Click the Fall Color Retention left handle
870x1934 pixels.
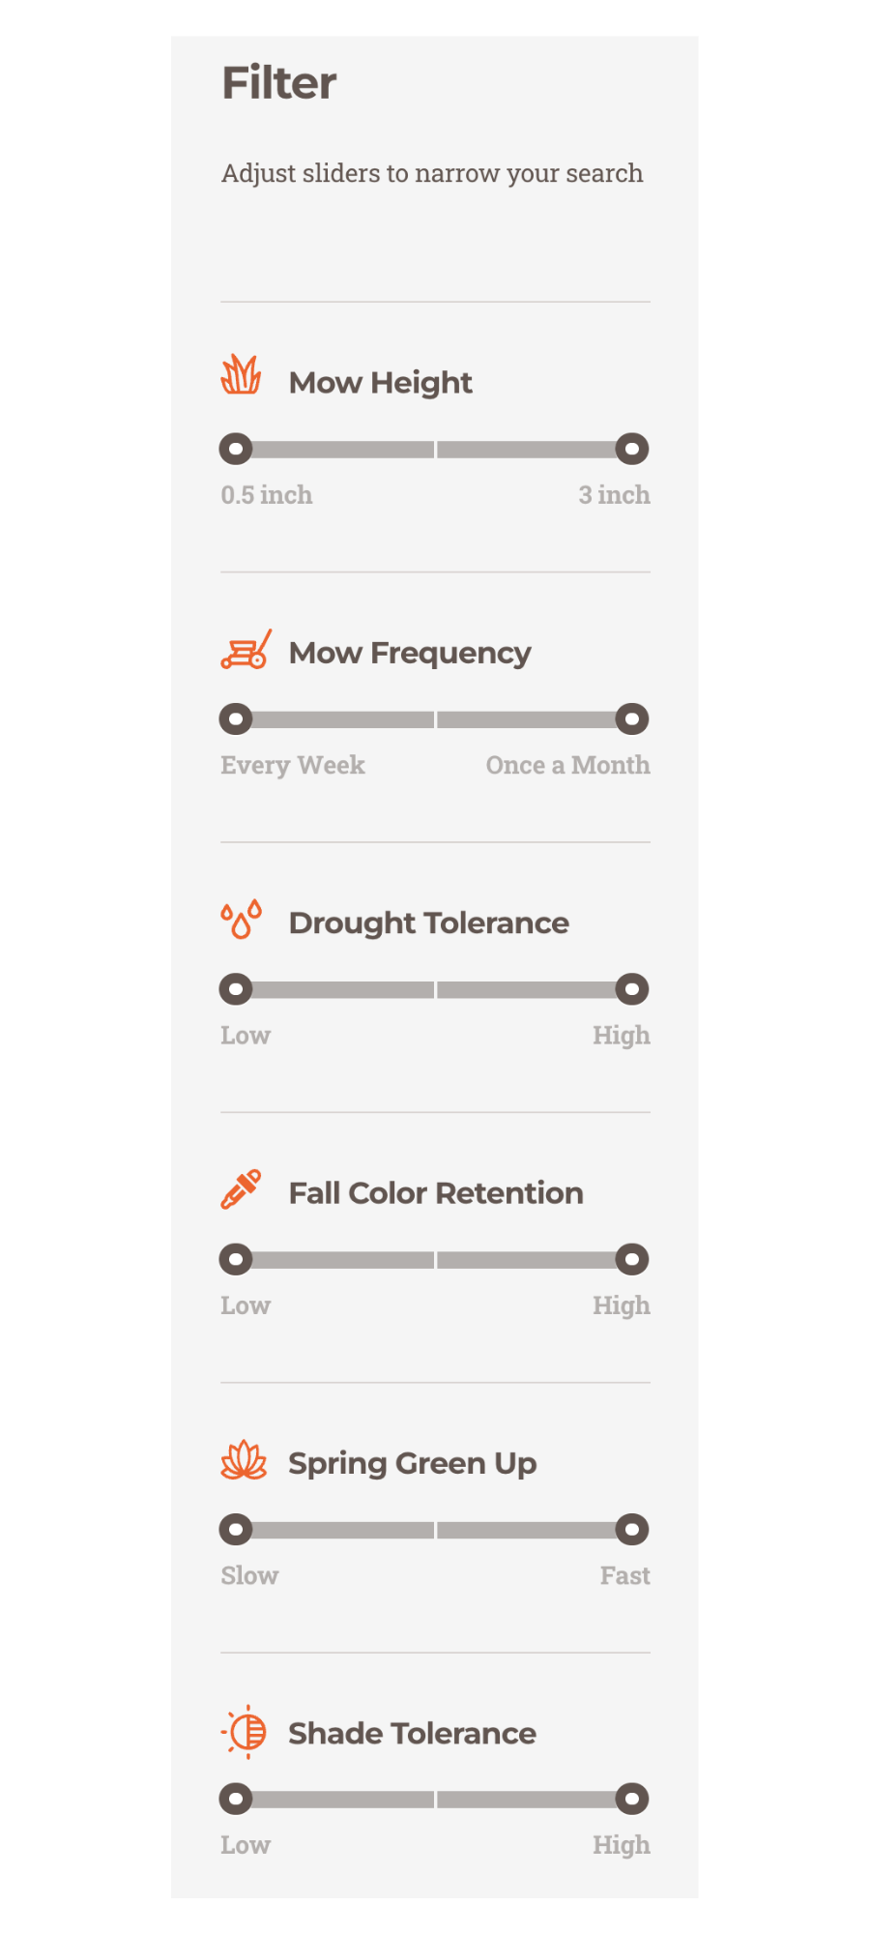tap(236, 1259)
